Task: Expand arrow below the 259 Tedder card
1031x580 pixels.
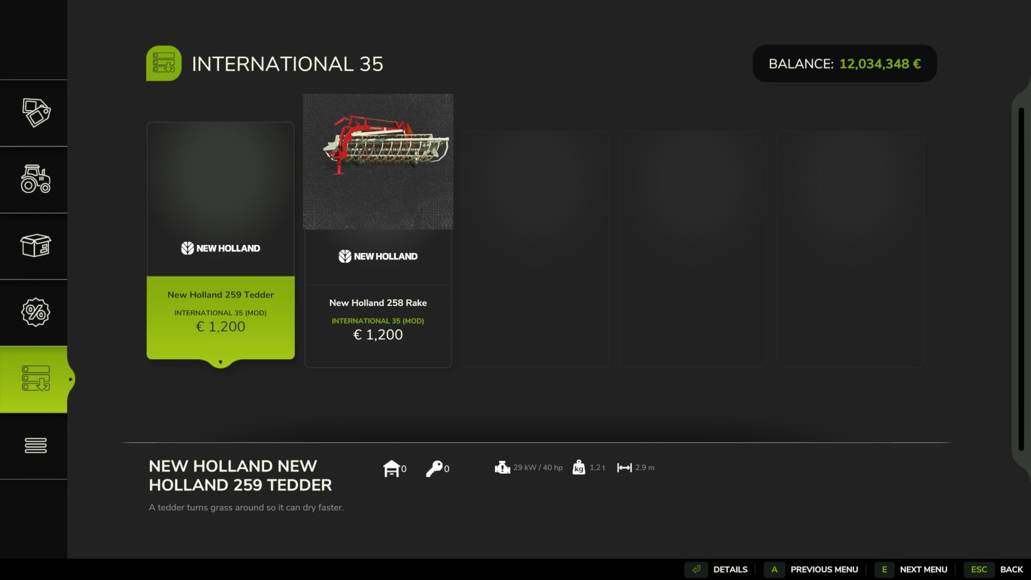Action: [x=220, y=363]
